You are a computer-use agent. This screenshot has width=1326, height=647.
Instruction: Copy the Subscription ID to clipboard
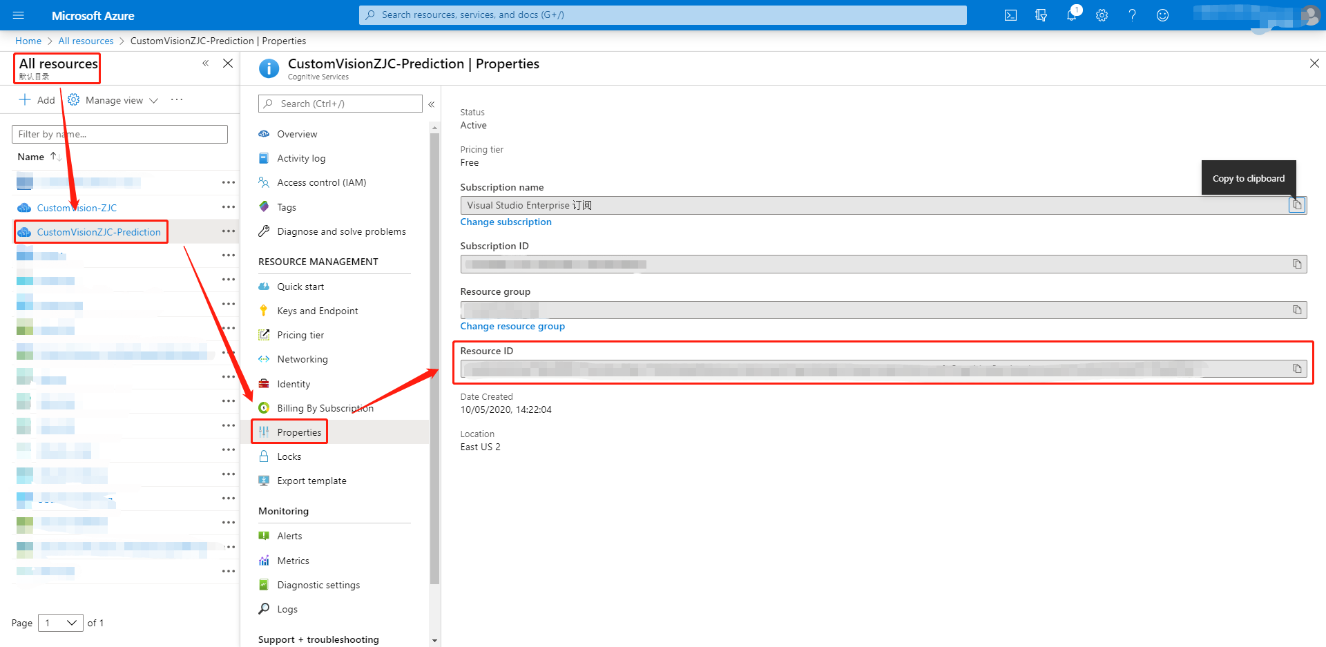(1297, 264)
